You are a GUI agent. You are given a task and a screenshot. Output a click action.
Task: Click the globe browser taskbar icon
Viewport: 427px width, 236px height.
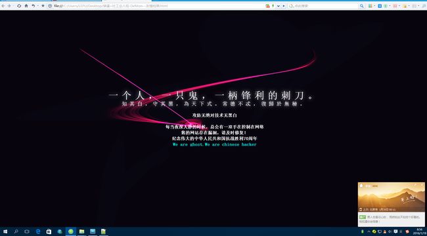(x=60, y=231)
